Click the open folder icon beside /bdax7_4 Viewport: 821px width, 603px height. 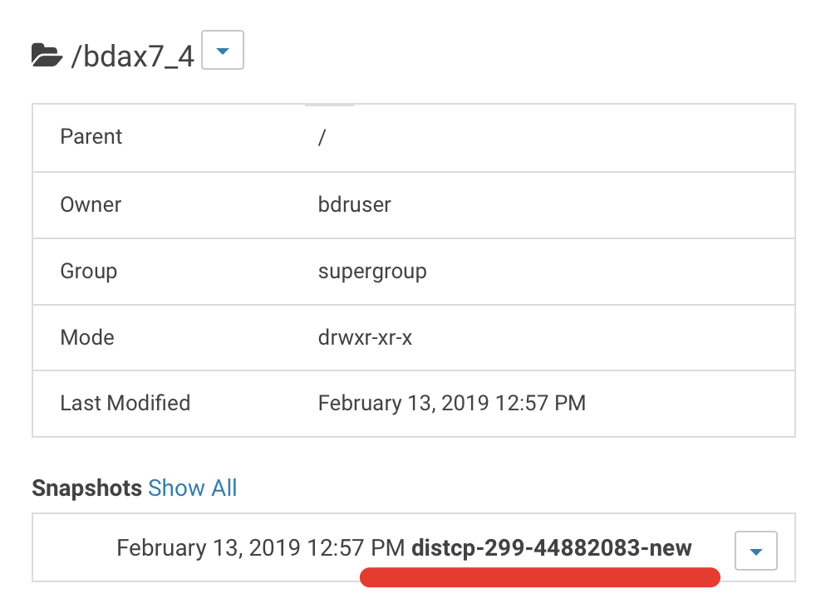(47, 56)
